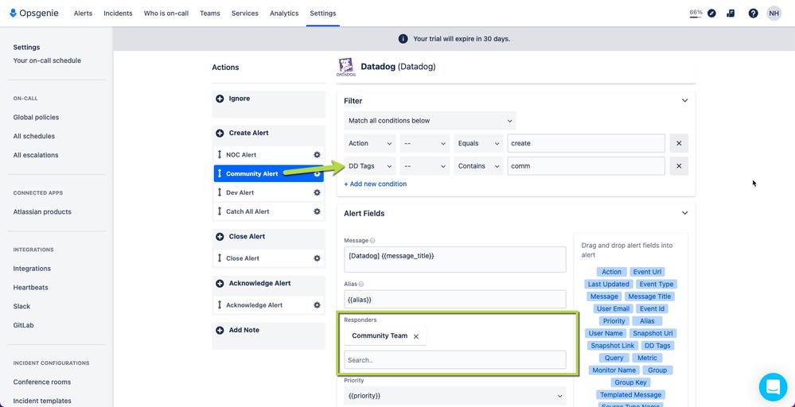Open the release notes icon in header
Screen dimensions: 795x407
pos(731,14)
